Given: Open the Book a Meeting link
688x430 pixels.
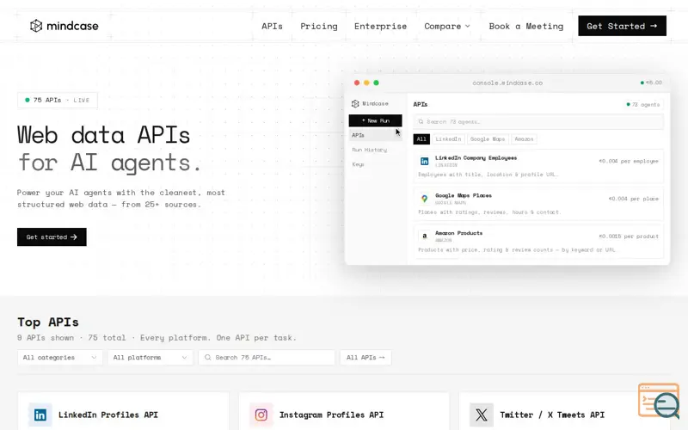Looking at the screenshot, I should pyautogui.click(x=526, y=27).
